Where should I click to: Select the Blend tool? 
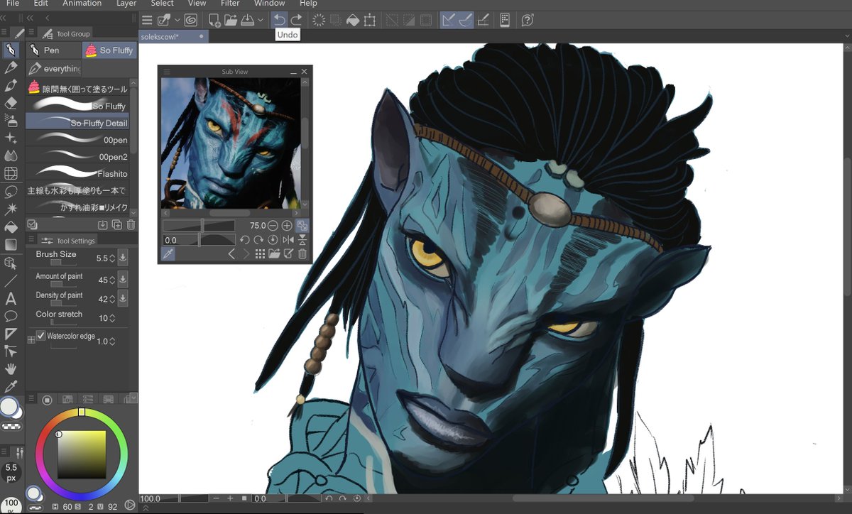click(x=11, y=155)
